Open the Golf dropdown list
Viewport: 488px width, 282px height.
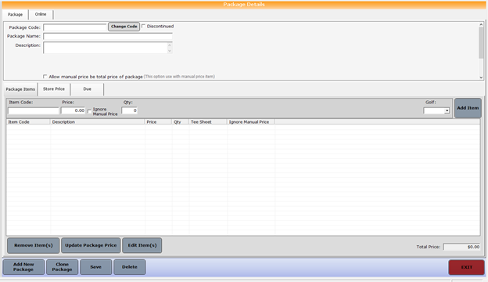tap(447, 110)
